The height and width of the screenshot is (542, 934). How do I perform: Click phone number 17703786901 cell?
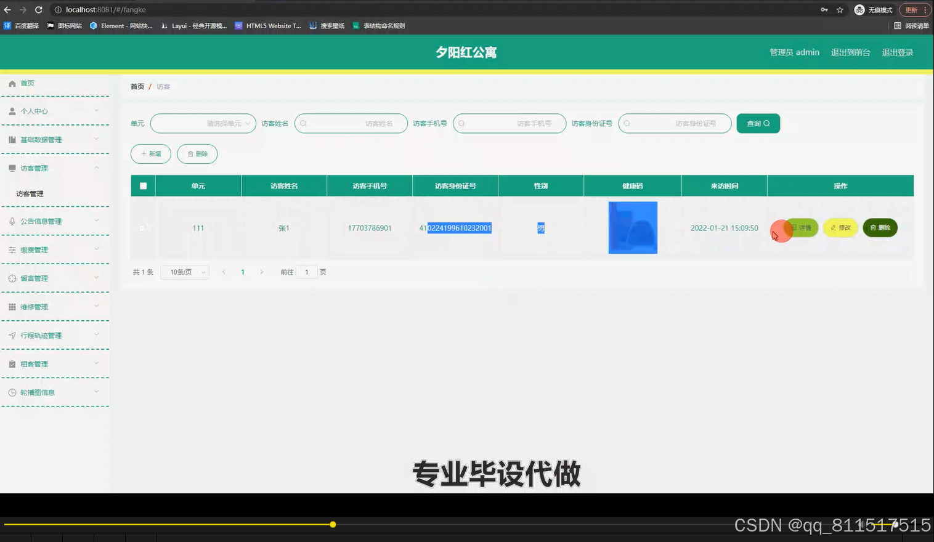370,228
